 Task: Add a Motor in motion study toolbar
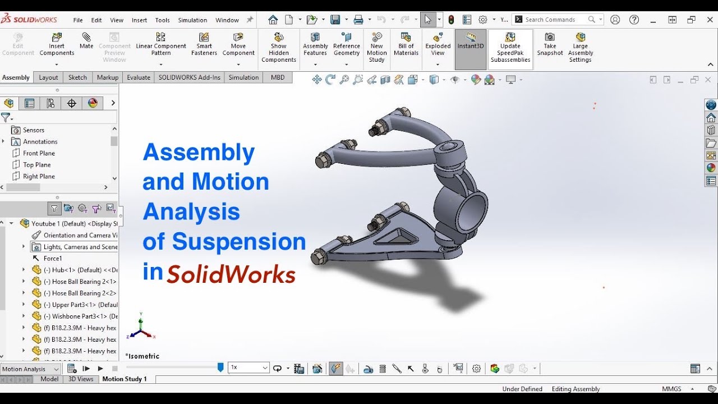[368, 369]
